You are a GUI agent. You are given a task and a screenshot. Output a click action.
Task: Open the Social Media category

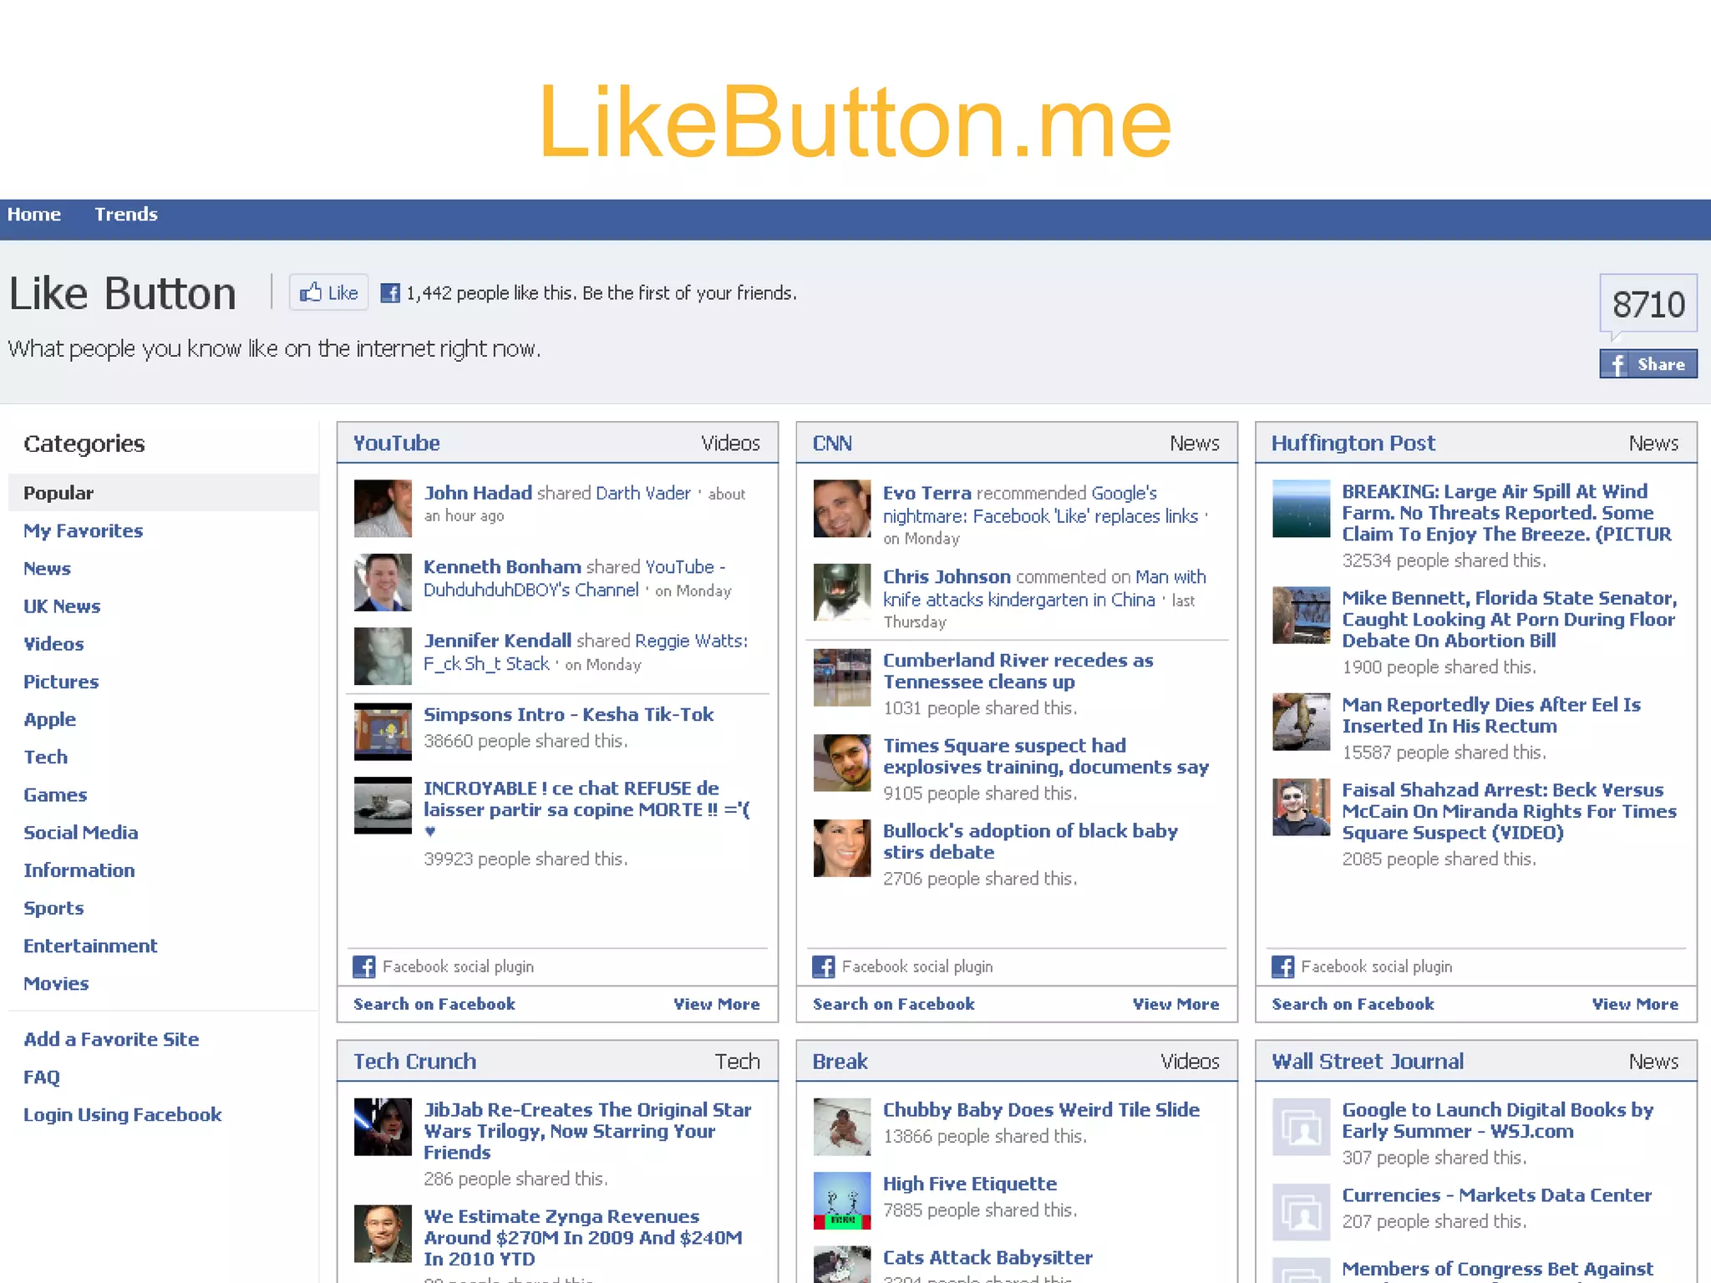click(80, 833)
